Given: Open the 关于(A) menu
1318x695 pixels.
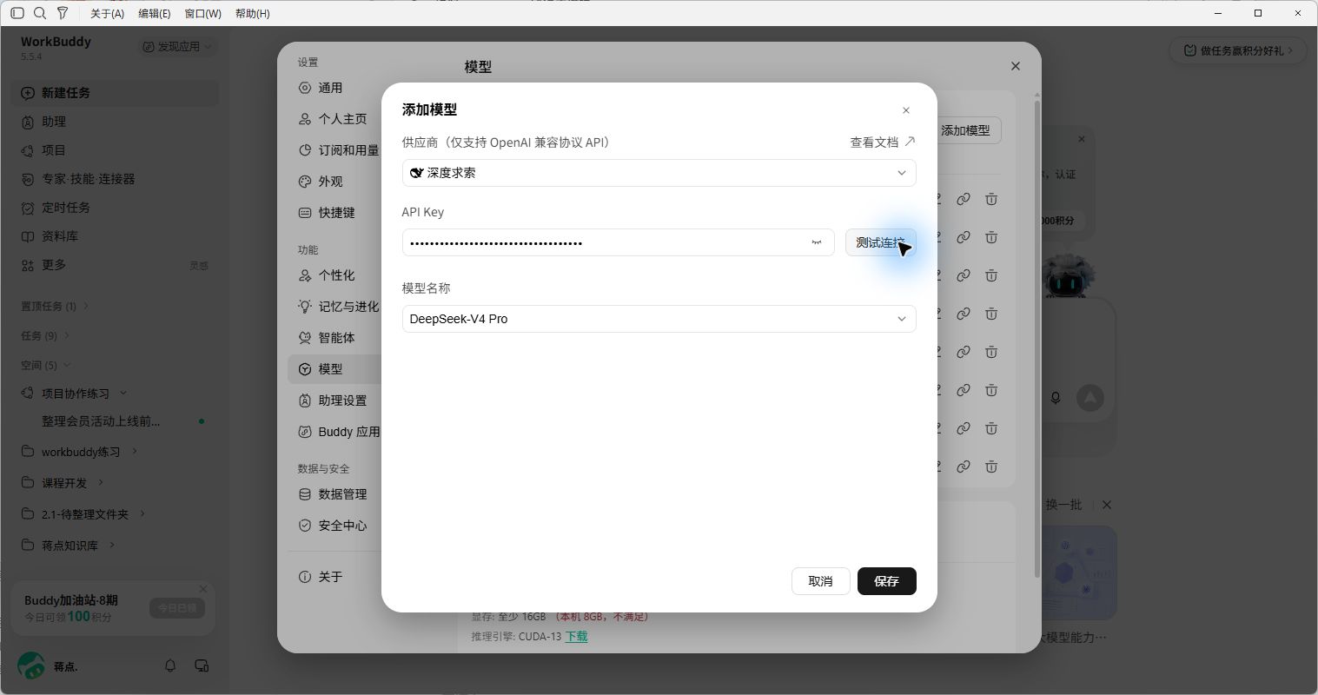Looking at the screenshot, I should 108,13.
